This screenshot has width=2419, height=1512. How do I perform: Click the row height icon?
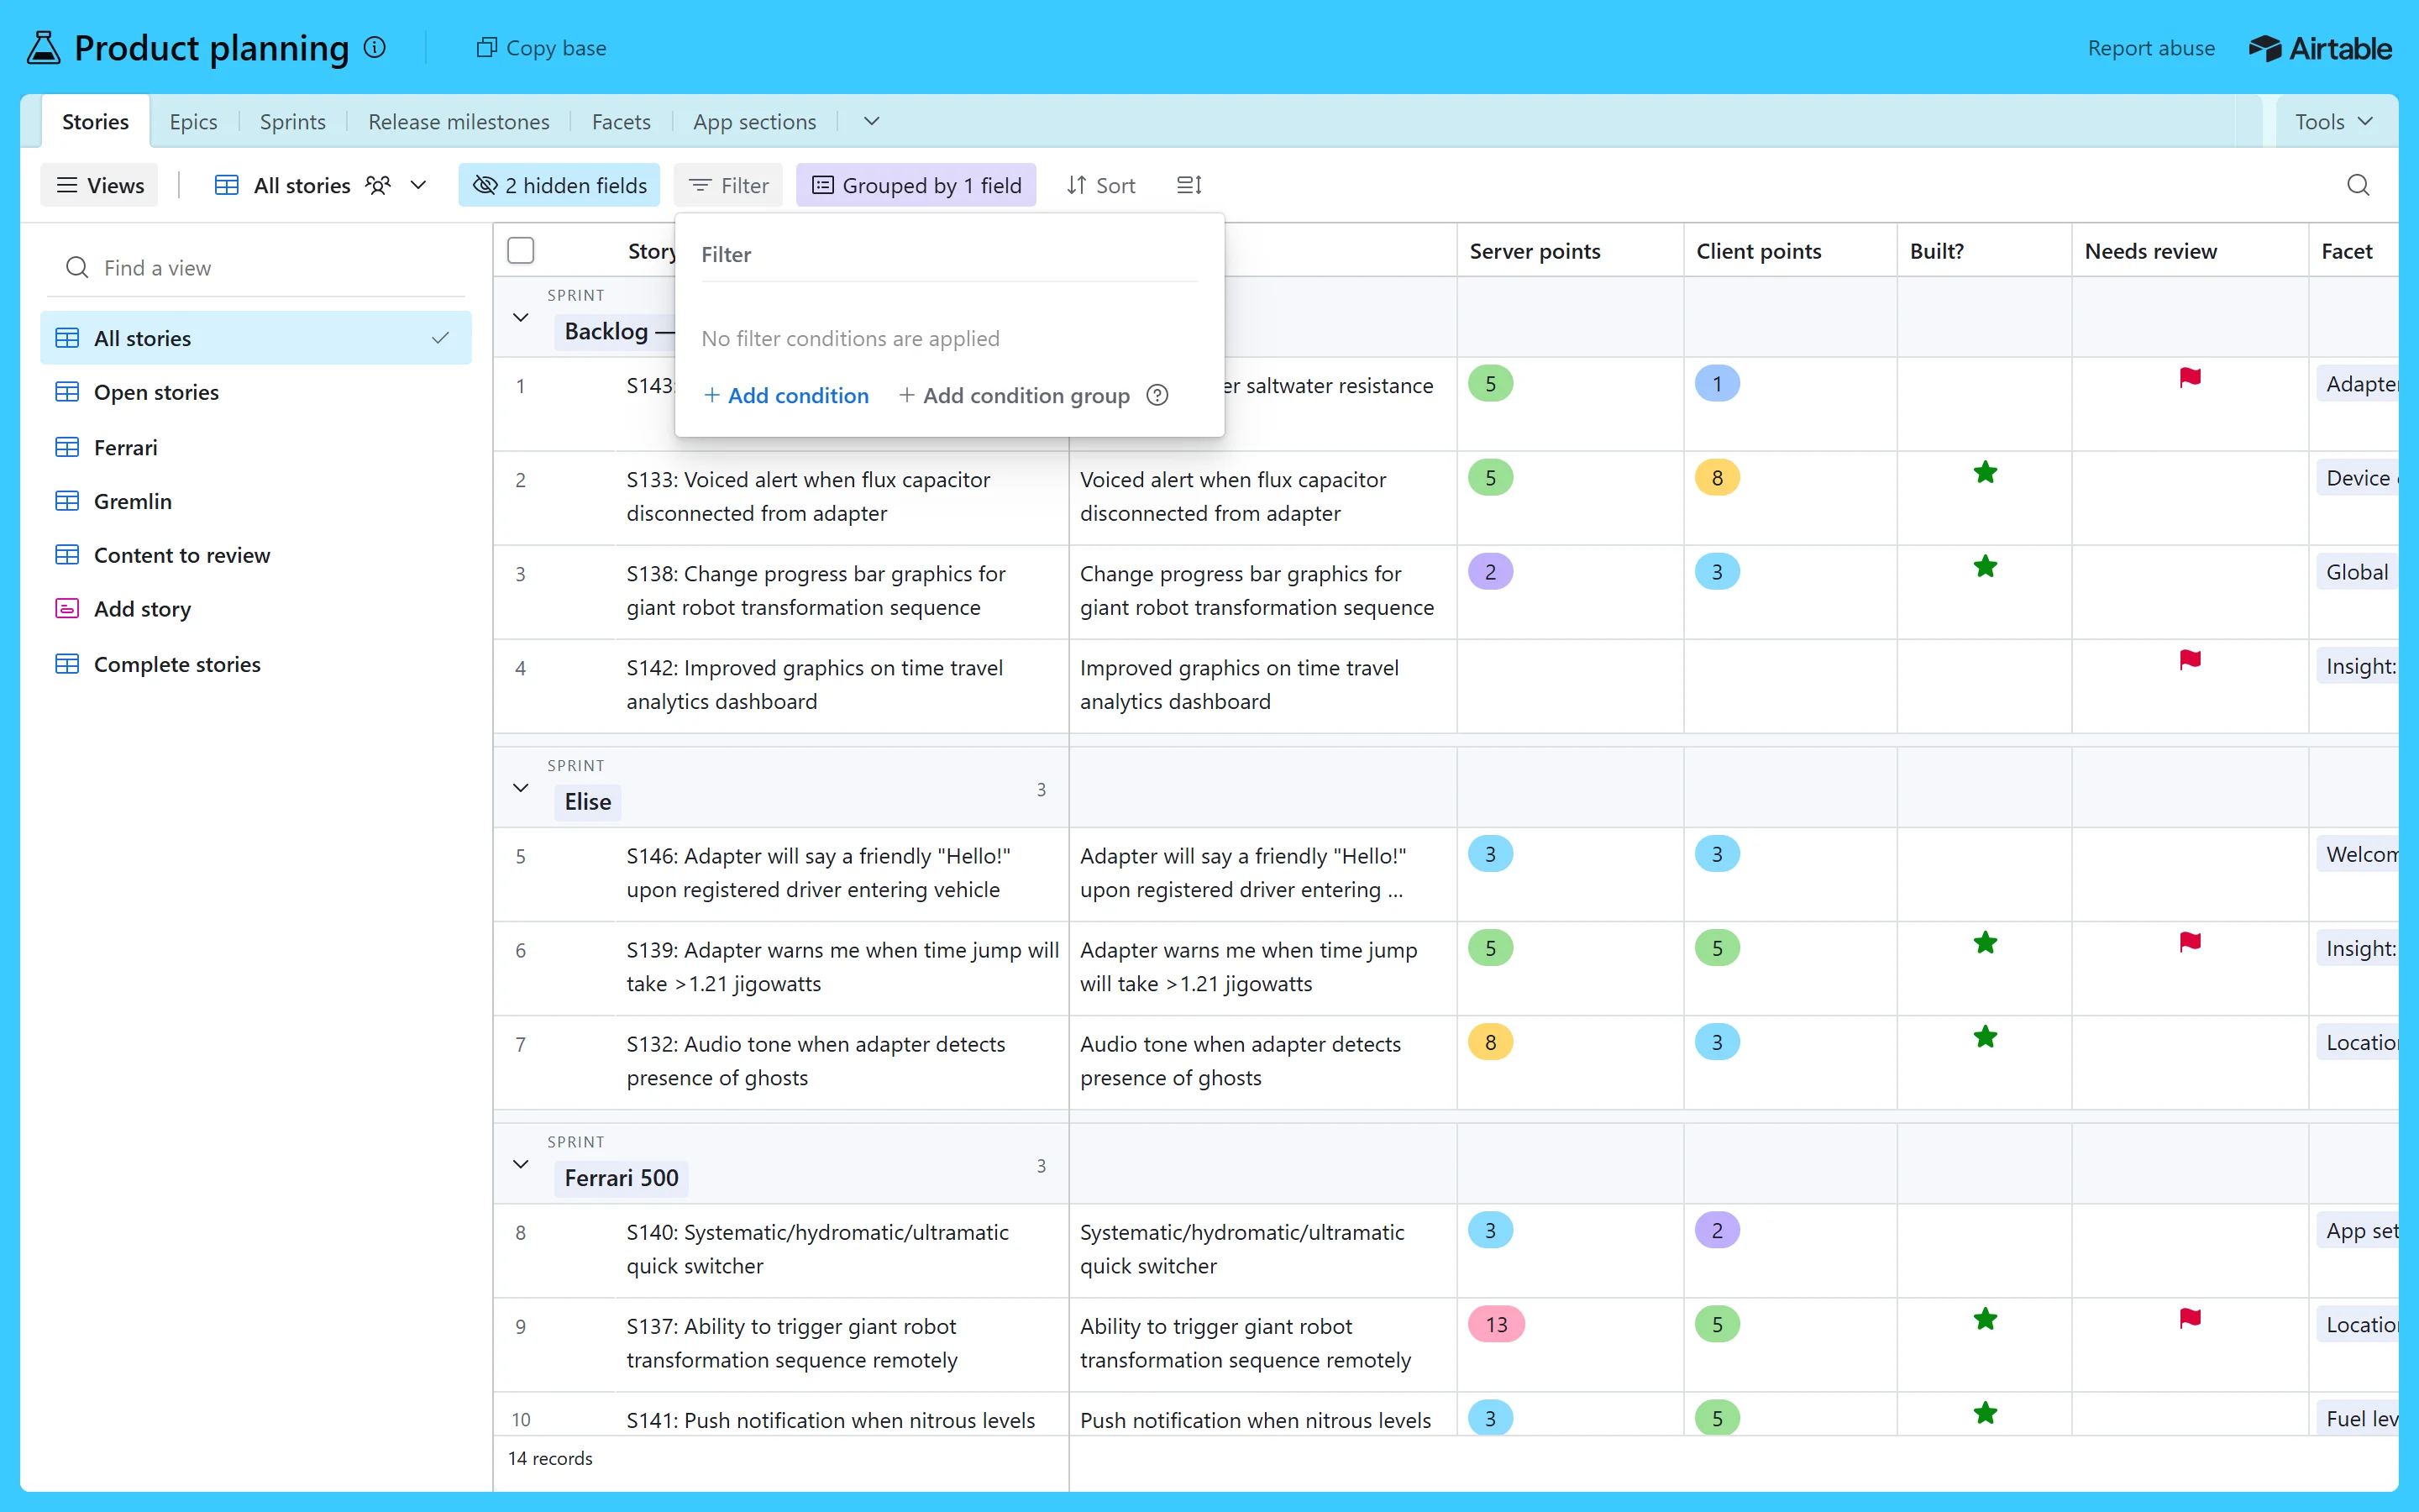pos(1189,185)
